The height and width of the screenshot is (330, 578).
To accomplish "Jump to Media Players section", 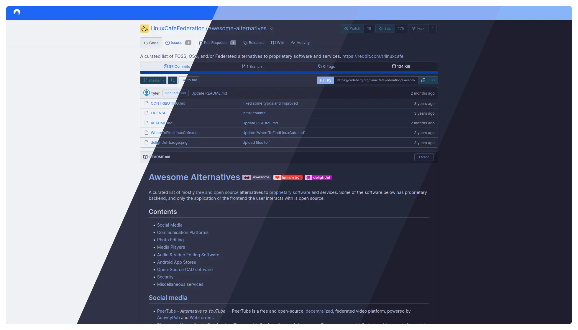I will click(171, 247).
